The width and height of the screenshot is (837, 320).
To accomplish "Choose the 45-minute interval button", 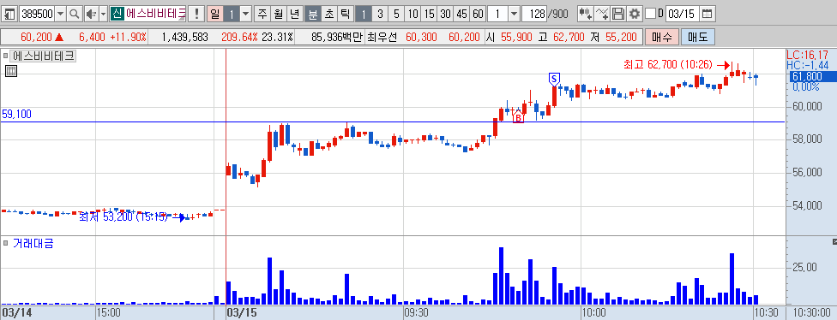I will (x=462, y=14).
